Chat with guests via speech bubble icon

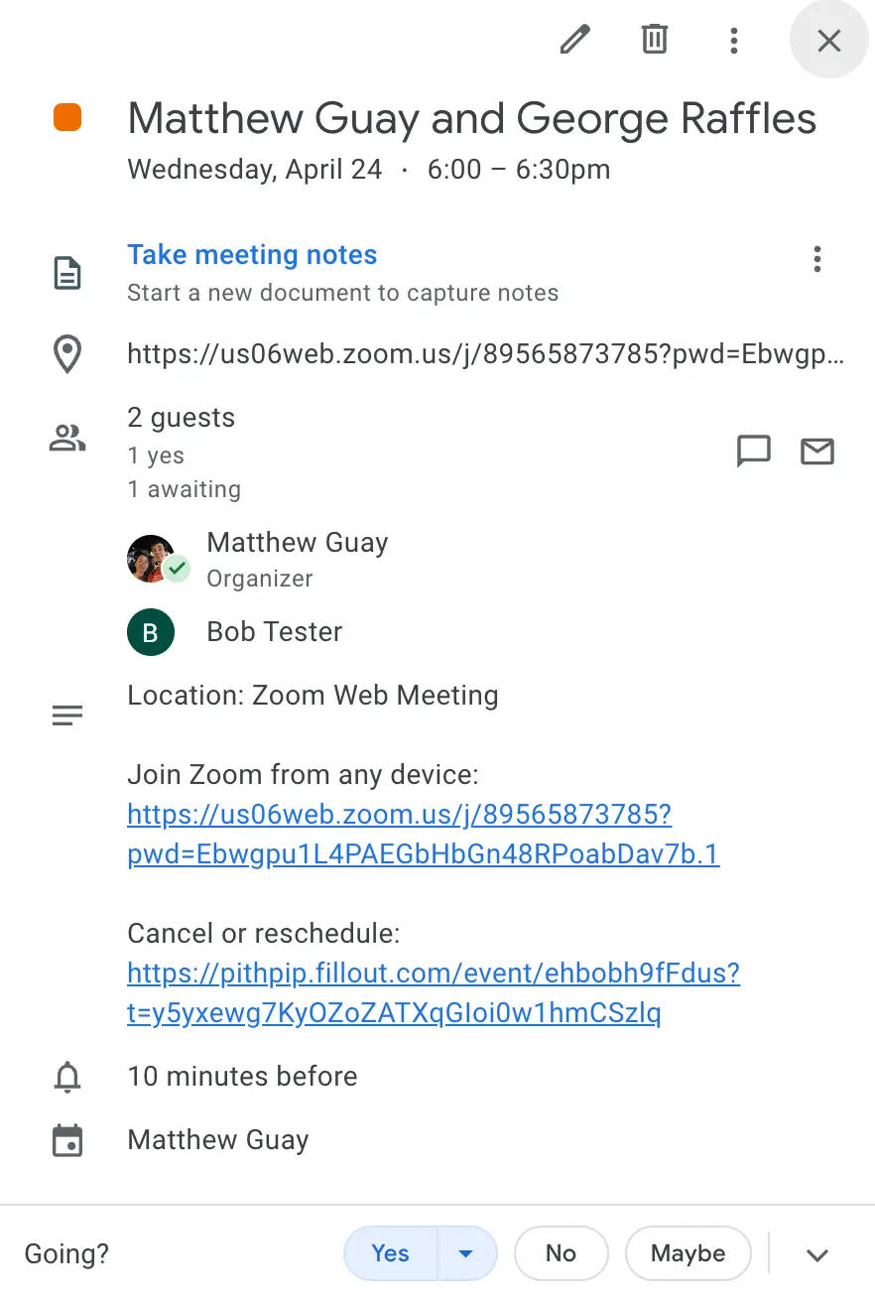pos(753,452)
